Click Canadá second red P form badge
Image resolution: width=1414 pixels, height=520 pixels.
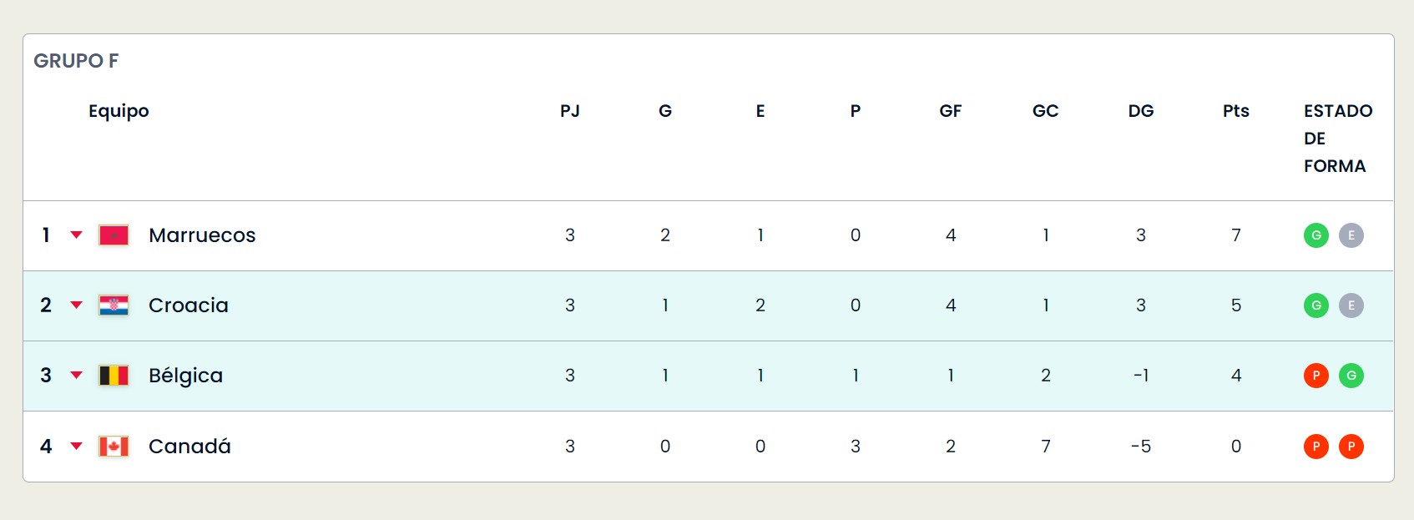[1351, 447]
